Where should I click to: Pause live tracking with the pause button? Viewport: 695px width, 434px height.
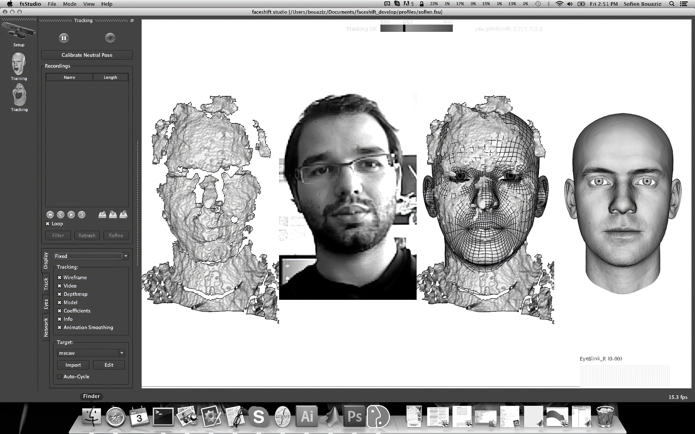pos(64,38)
